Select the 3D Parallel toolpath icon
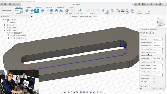Viewport: 167px width, 94px height. click(x=52, y=11)
